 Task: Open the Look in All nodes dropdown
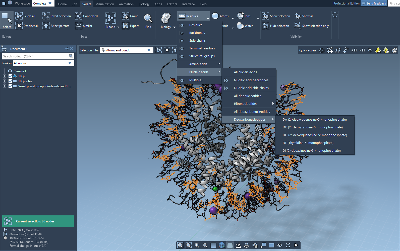click(70, 63)
